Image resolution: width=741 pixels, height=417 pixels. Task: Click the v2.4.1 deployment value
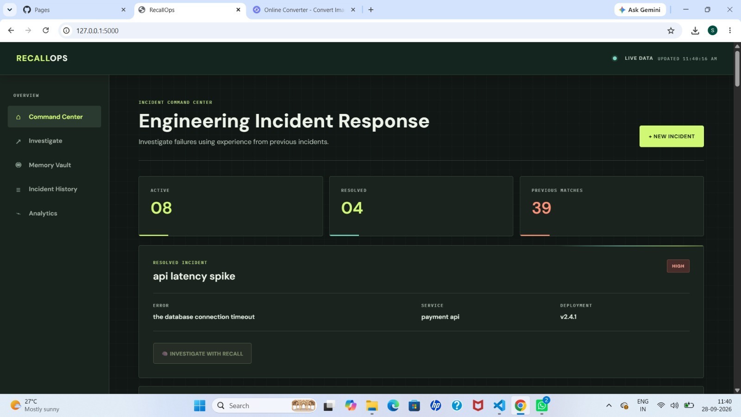568,317
